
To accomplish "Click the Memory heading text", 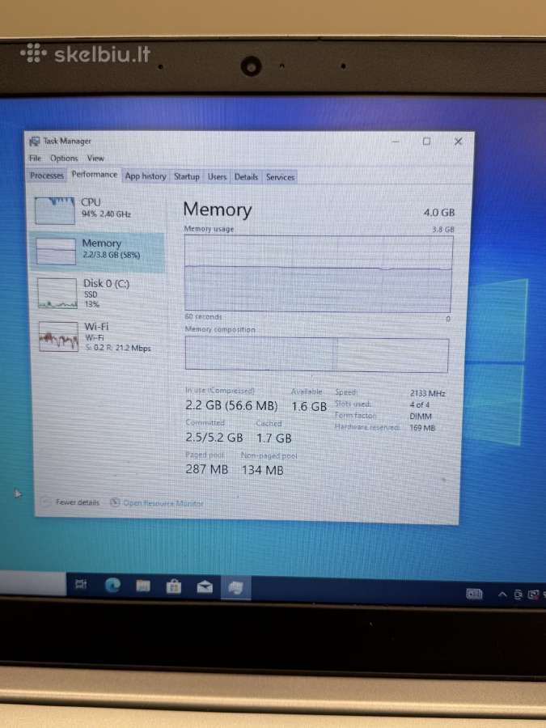I will click(x=218, y=210).
